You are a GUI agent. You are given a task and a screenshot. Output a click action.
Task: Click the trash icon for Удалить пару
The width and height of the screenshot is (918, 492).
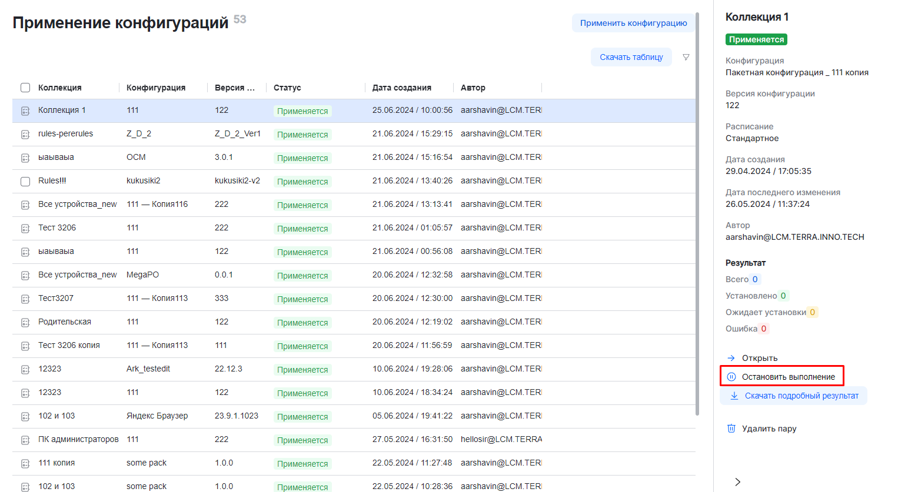[731, 429]
